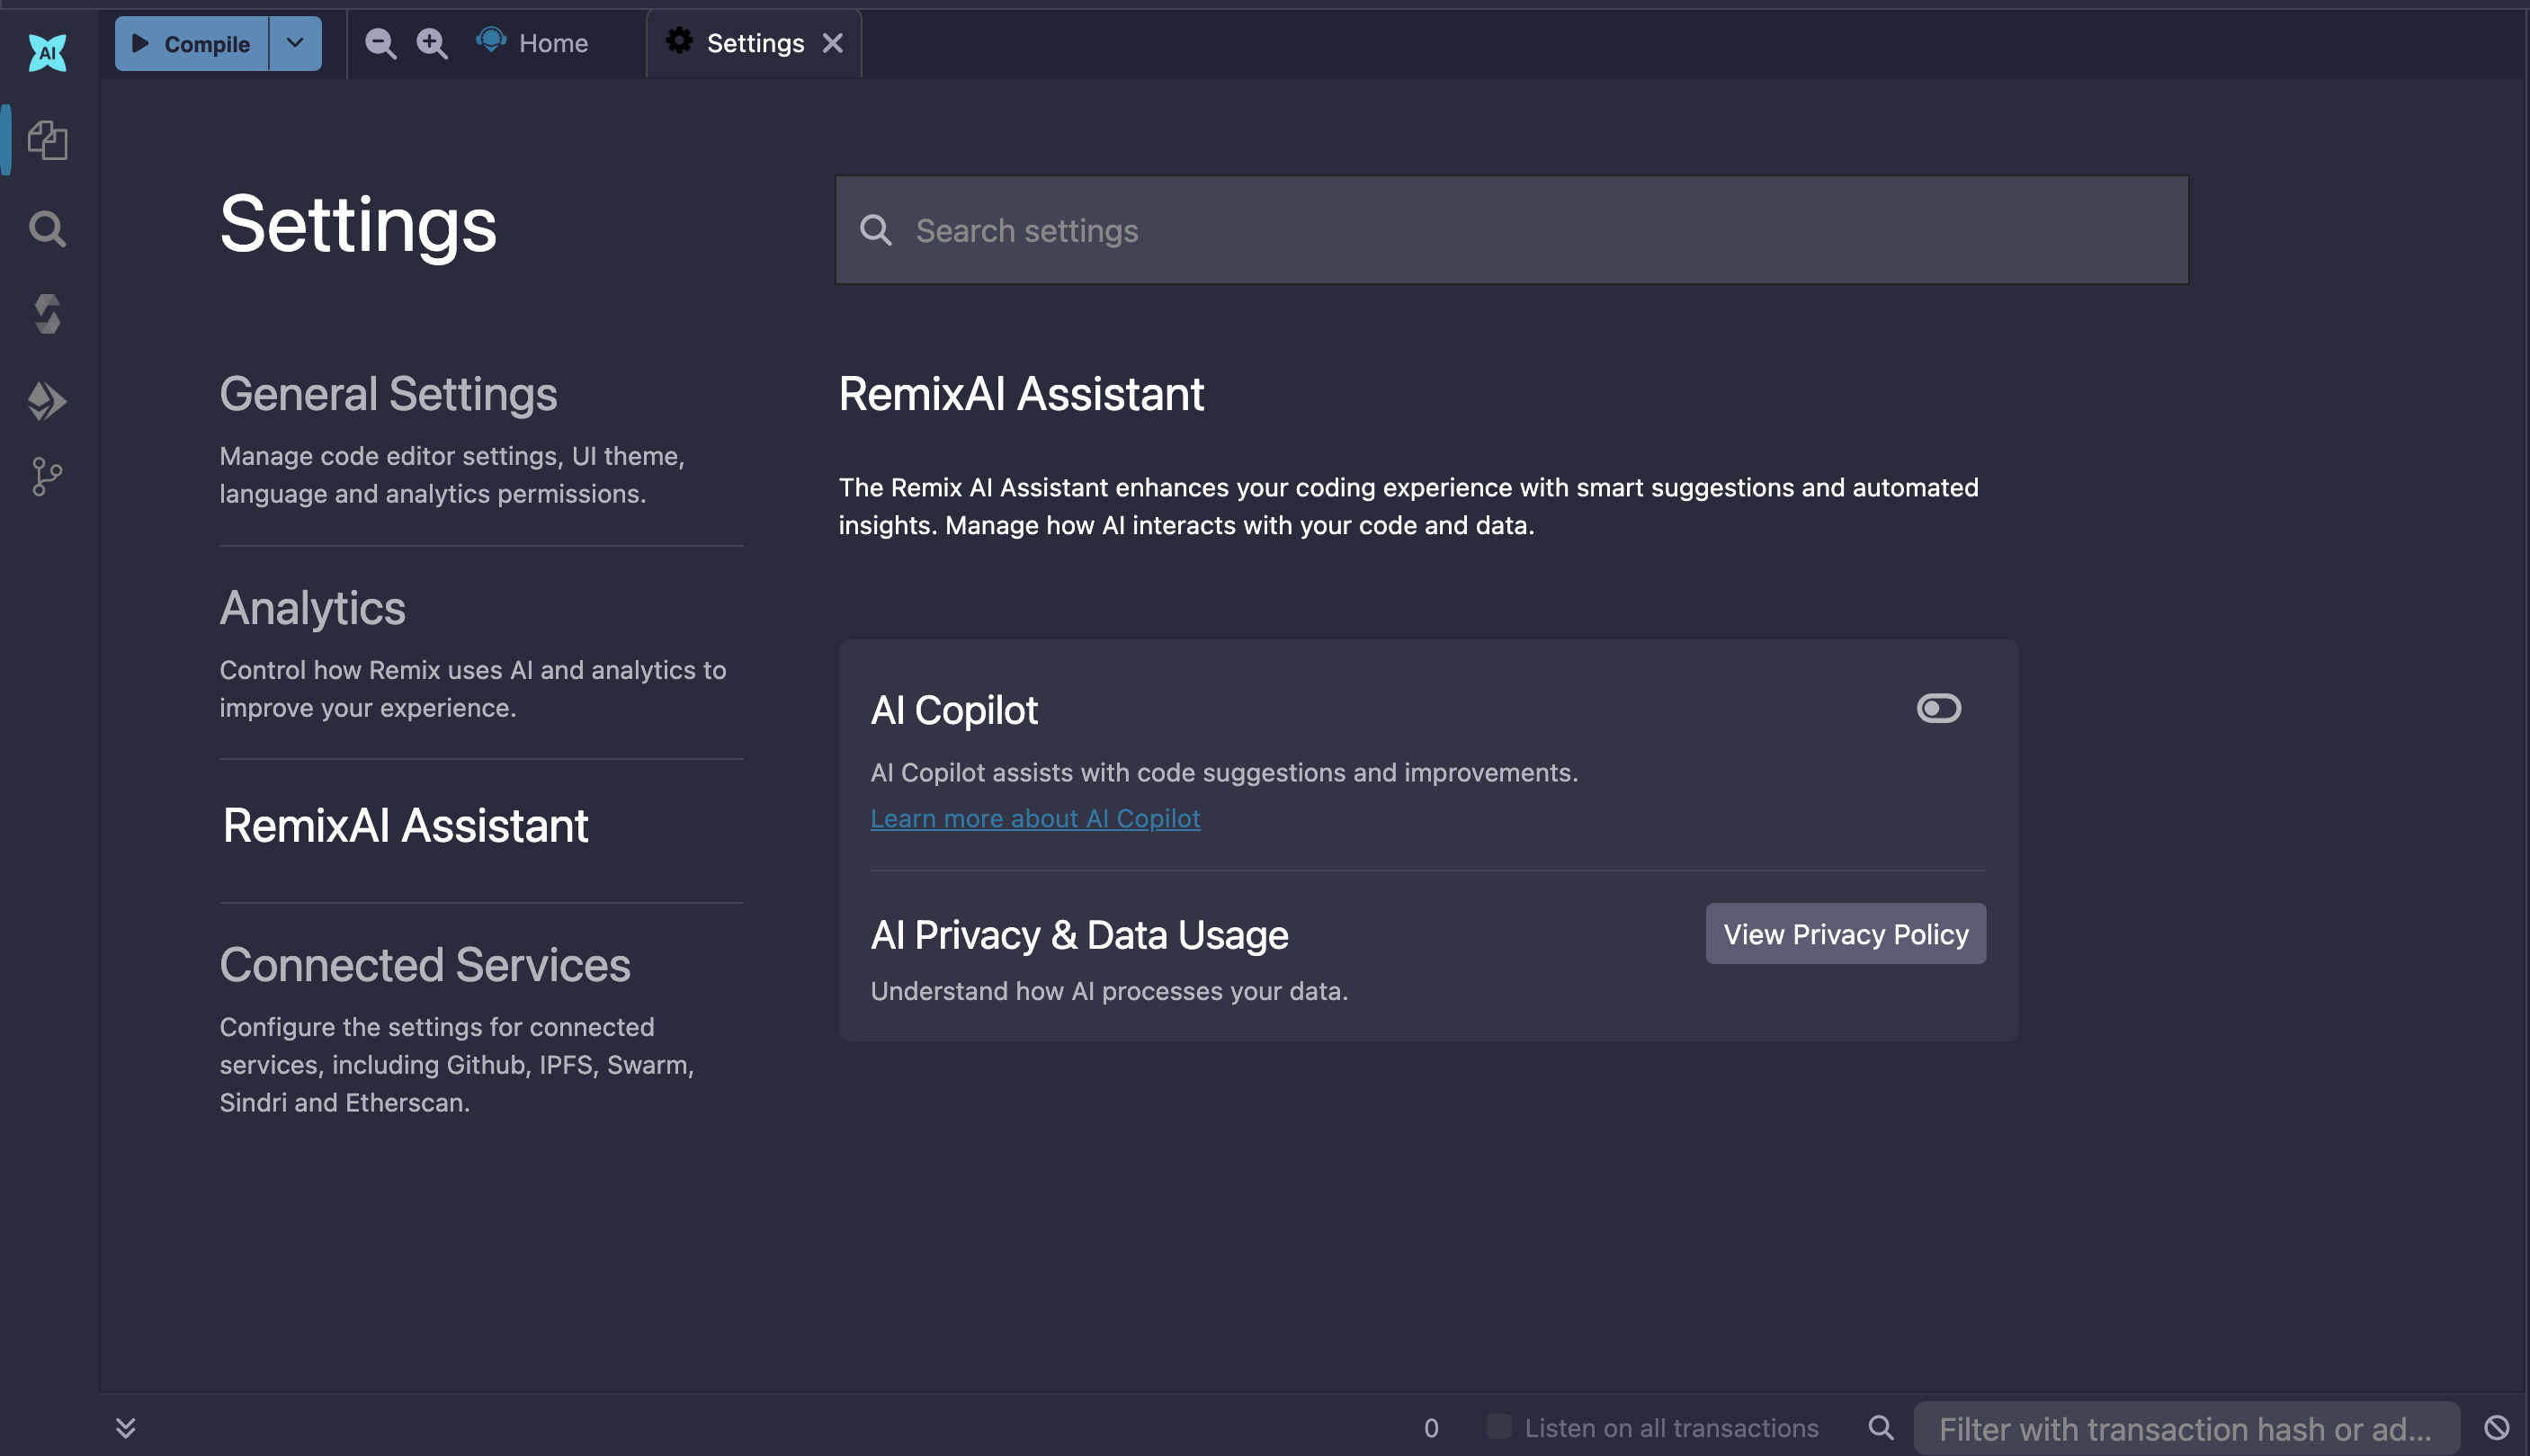Click the Compile button
Screen dimensions: 2530x1456
pos(192,43)
